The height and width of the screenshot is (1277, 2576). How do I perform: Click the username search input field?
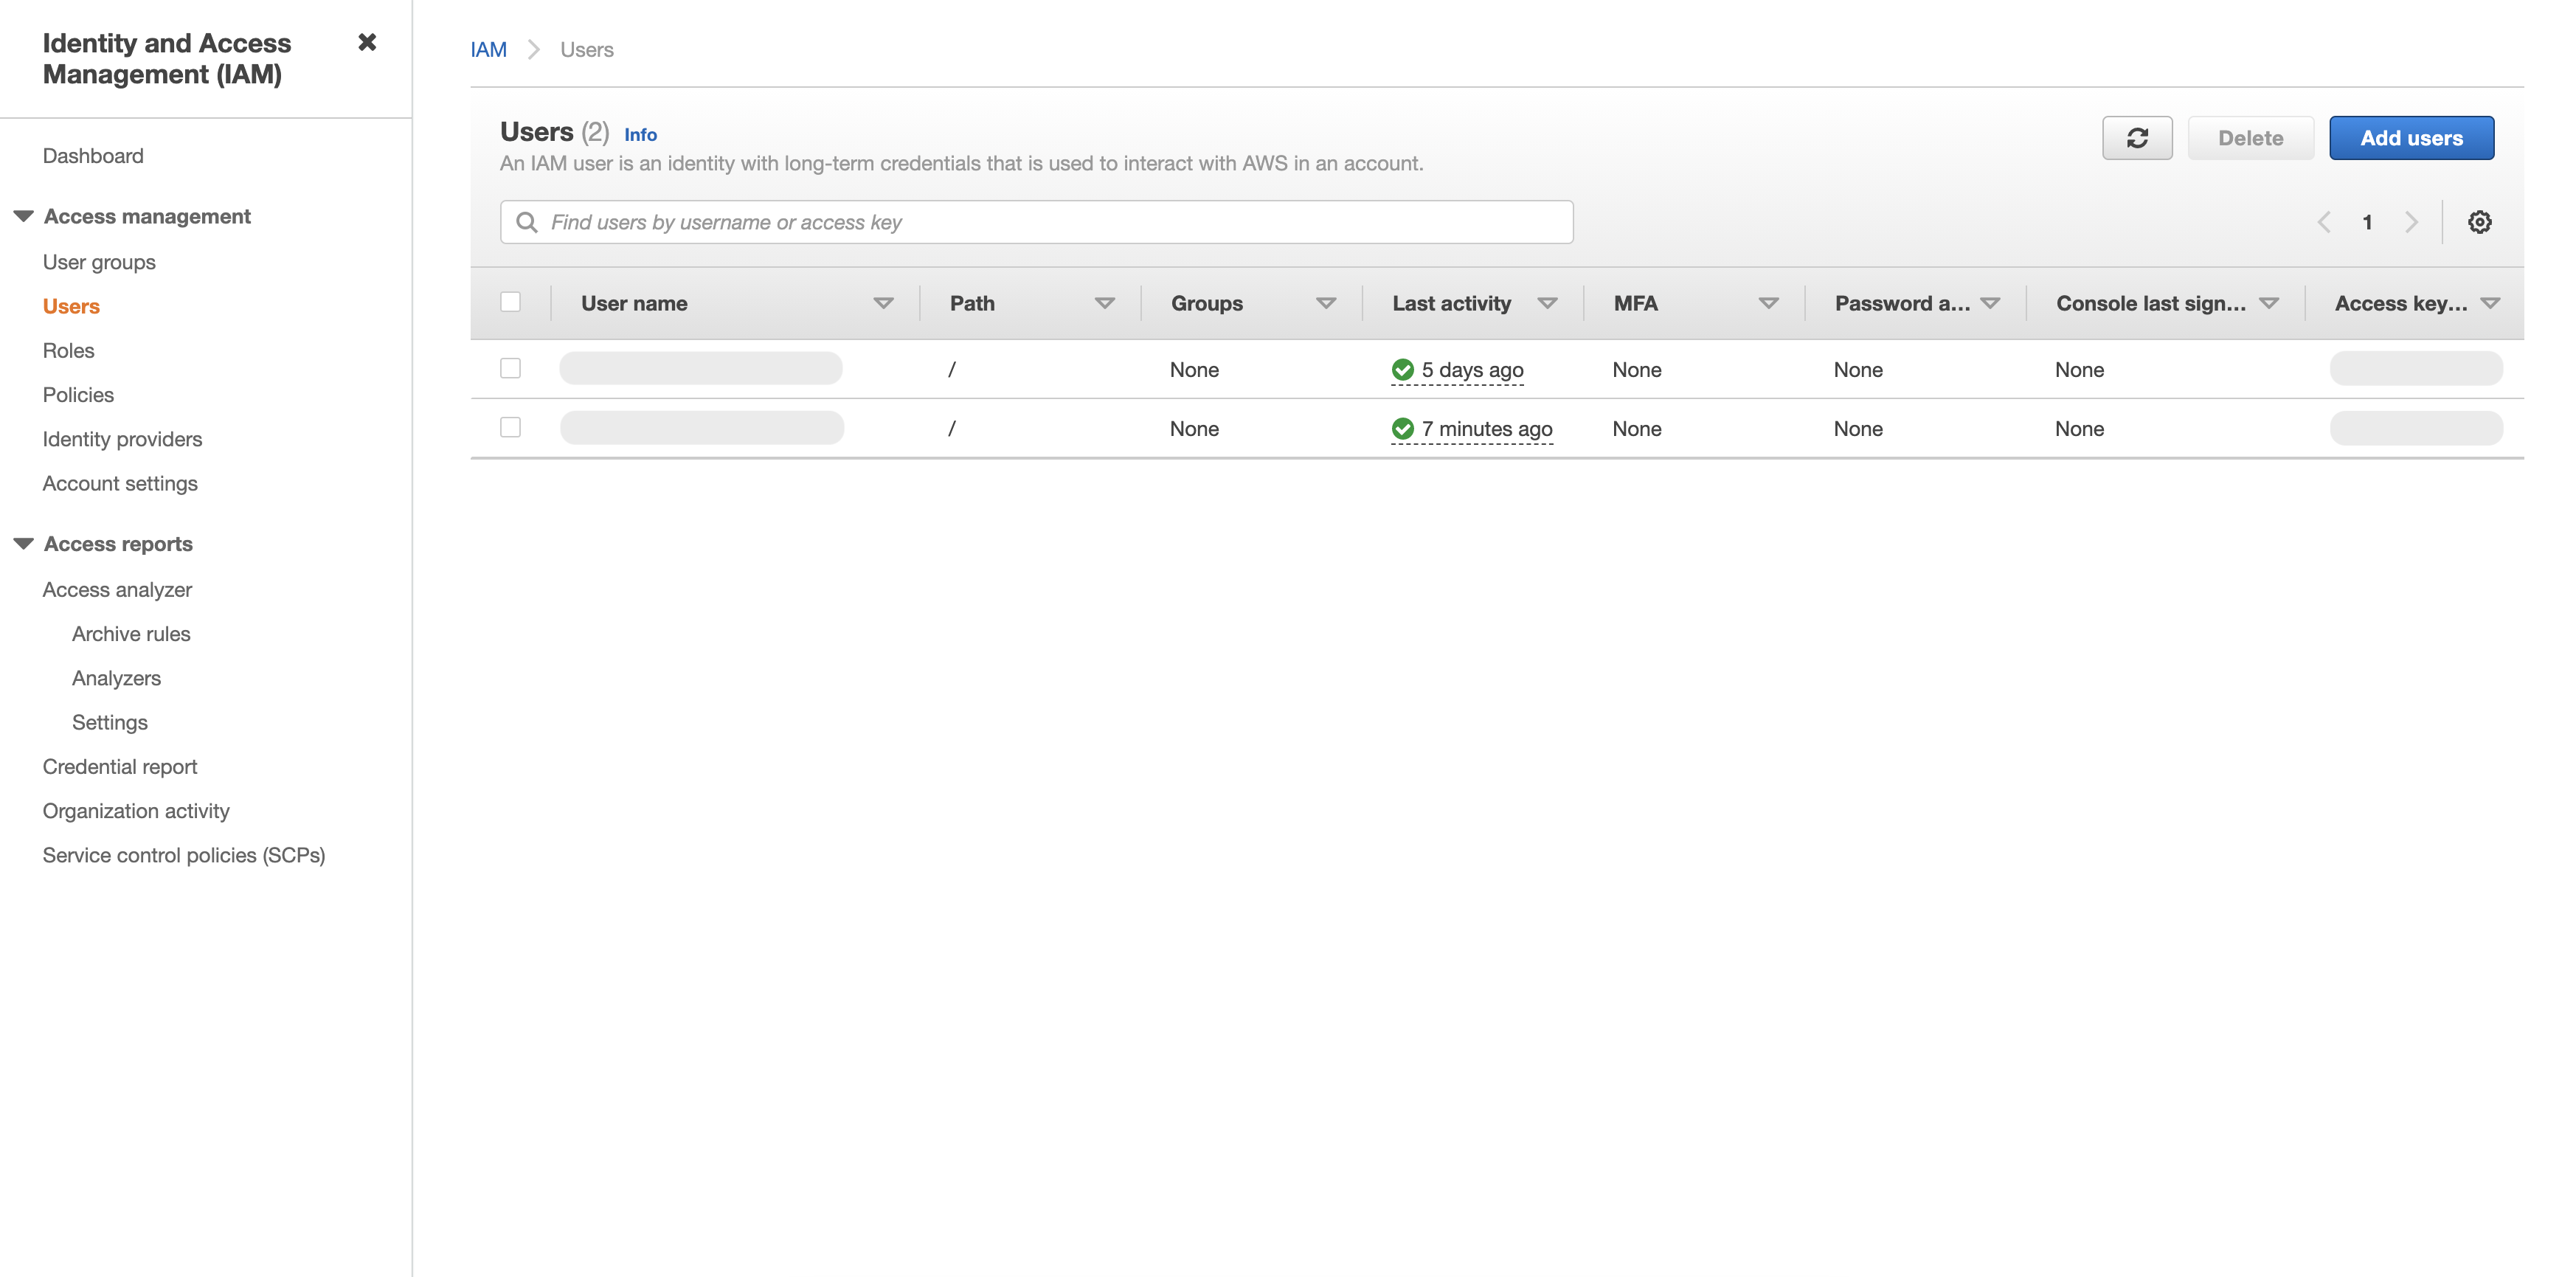coord(1038,222)
